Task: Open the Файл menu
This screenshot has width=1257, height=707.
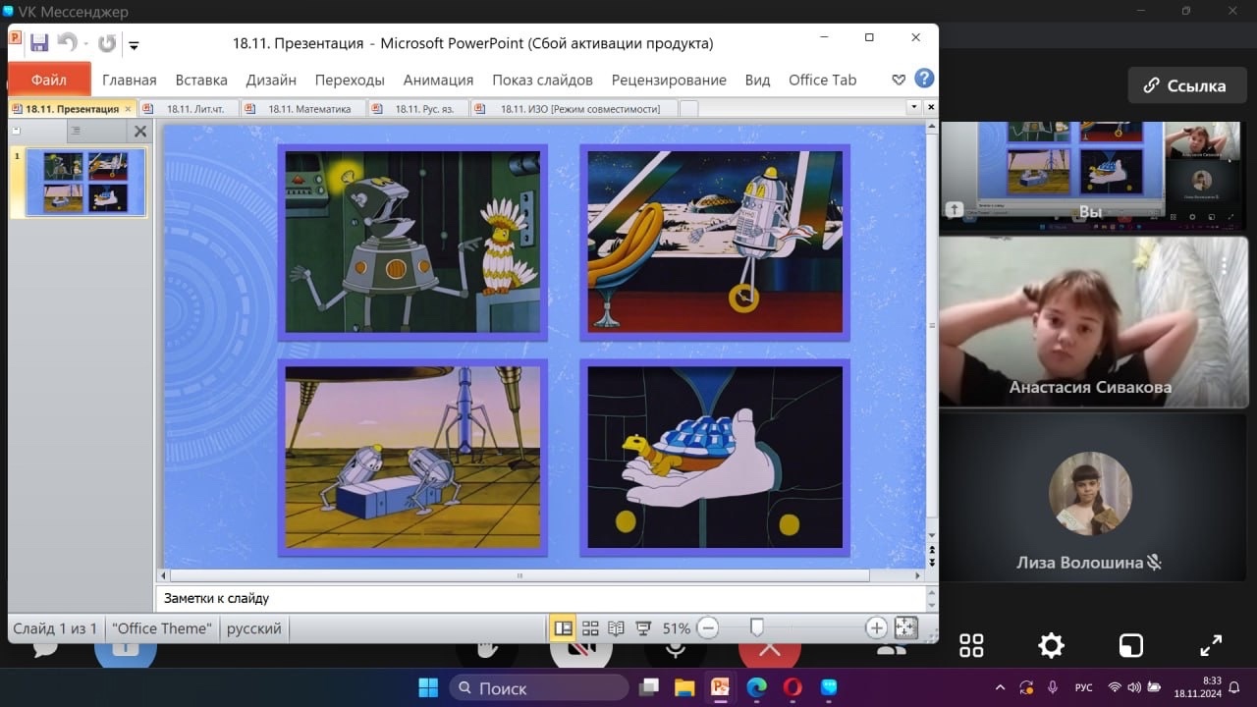Action: 49,80
